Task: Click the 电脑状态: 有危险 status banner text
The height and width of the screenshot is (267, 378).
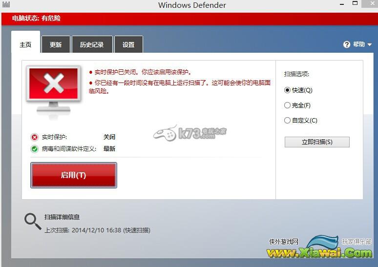Action: click(36, 19)
